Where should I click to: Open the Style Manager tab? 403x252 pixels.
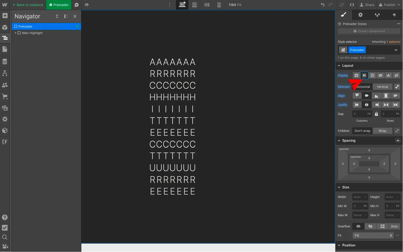(377, 15)
